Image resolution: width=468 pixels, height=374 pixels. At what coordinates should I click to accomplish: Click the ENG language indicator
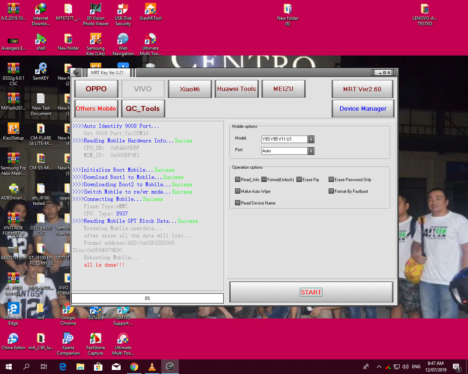pyautogui.click(x=416, y=367)
